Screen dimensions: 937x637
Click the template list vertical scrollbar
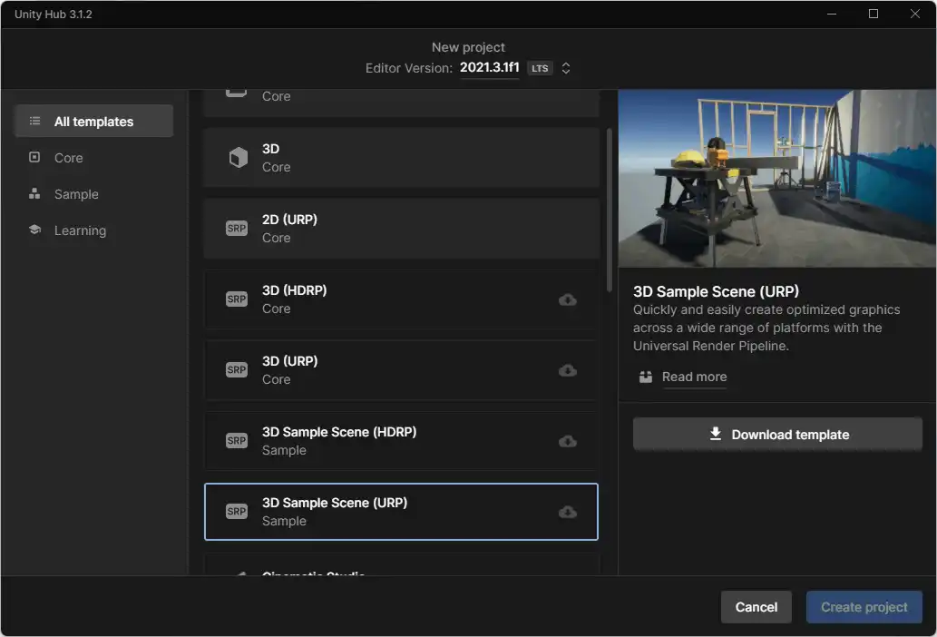pyautogui.click(x=609, y=210)
